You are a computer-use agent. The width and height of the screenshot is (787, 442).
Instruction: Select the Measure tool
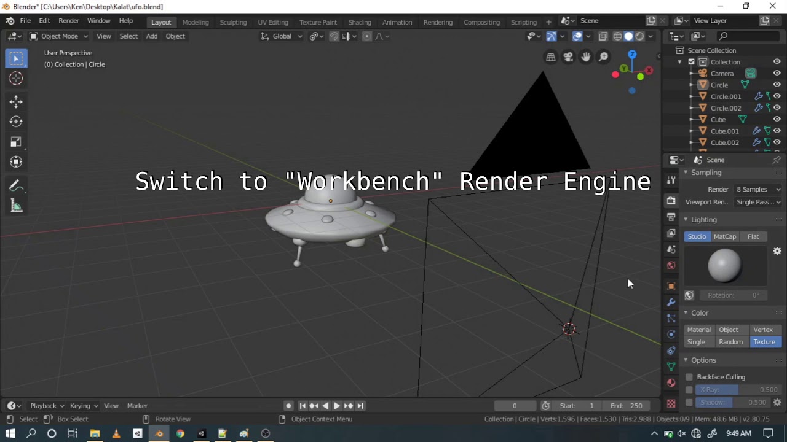tap(16, 206)
